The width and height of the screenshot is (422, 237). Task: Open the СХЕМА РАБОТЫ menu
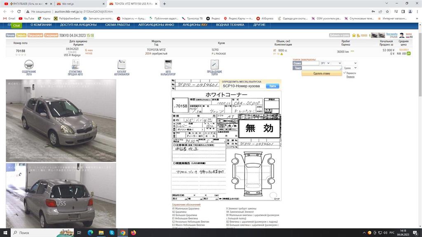tap(117, 25)
